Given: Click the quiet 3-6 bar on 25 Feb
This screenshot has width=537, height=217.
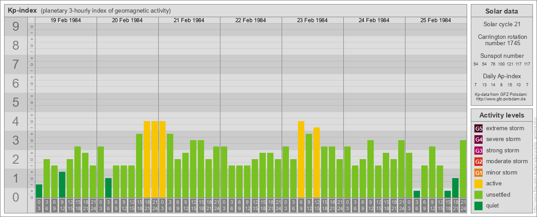Looking at the screenshot, I should click(x=416, y=194).
